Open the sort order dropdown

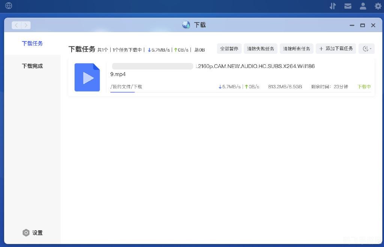coord(366,48)
